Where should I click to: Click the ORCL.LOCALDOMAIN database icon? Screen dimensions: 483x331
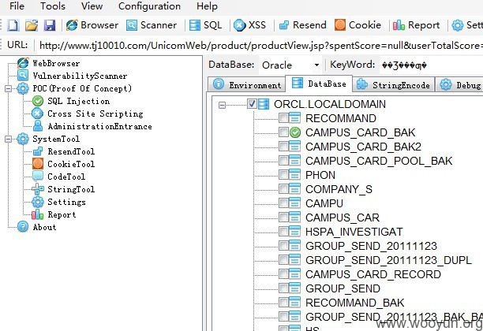264,104
